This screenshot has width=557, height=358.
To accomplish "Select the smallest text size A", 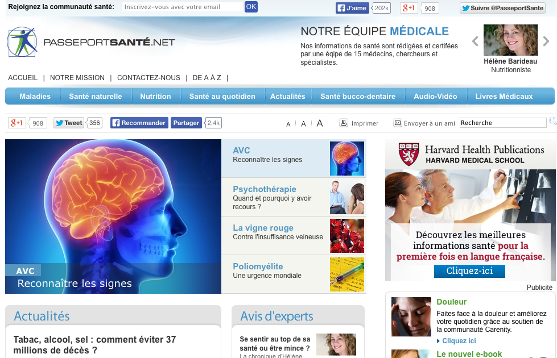I will (x=288, y=124).
